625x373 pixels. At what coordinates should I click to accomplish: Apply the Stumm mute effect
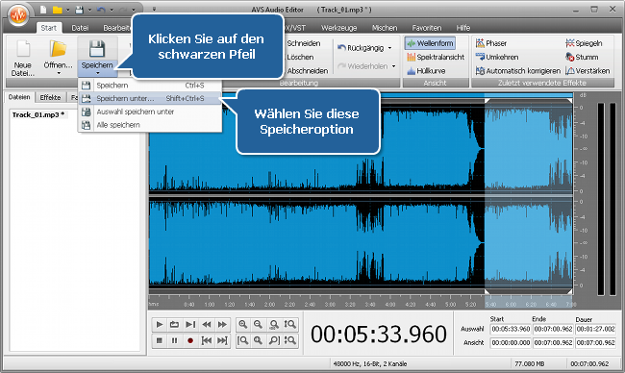pos(582,57)
